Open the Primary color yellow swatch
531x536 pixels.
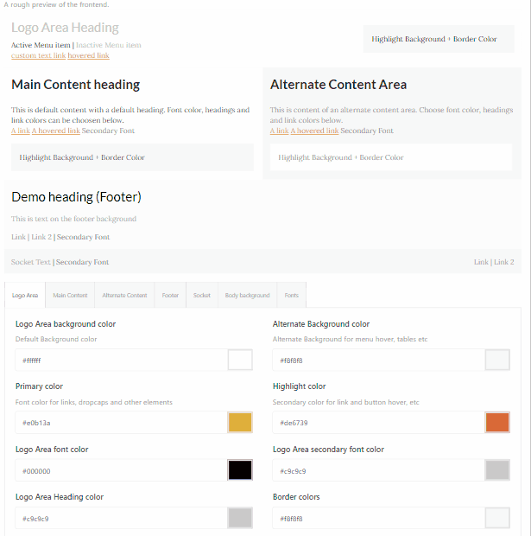point(240,423)
